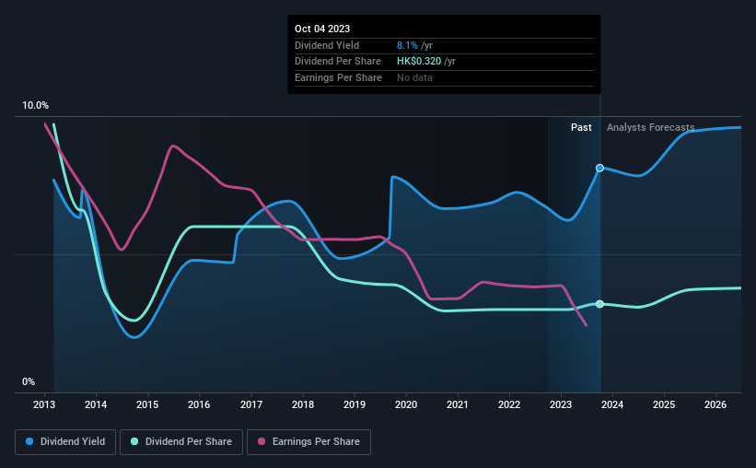Click the 2018 x-axis label
Image resolution: width=756 pixels, height=468 pixels.
coord(303,404)
